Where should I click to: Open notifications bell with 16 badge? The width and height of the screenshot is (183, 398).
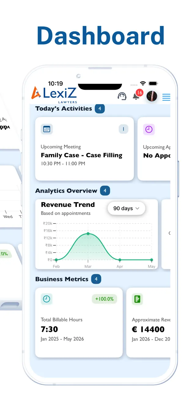137,95
